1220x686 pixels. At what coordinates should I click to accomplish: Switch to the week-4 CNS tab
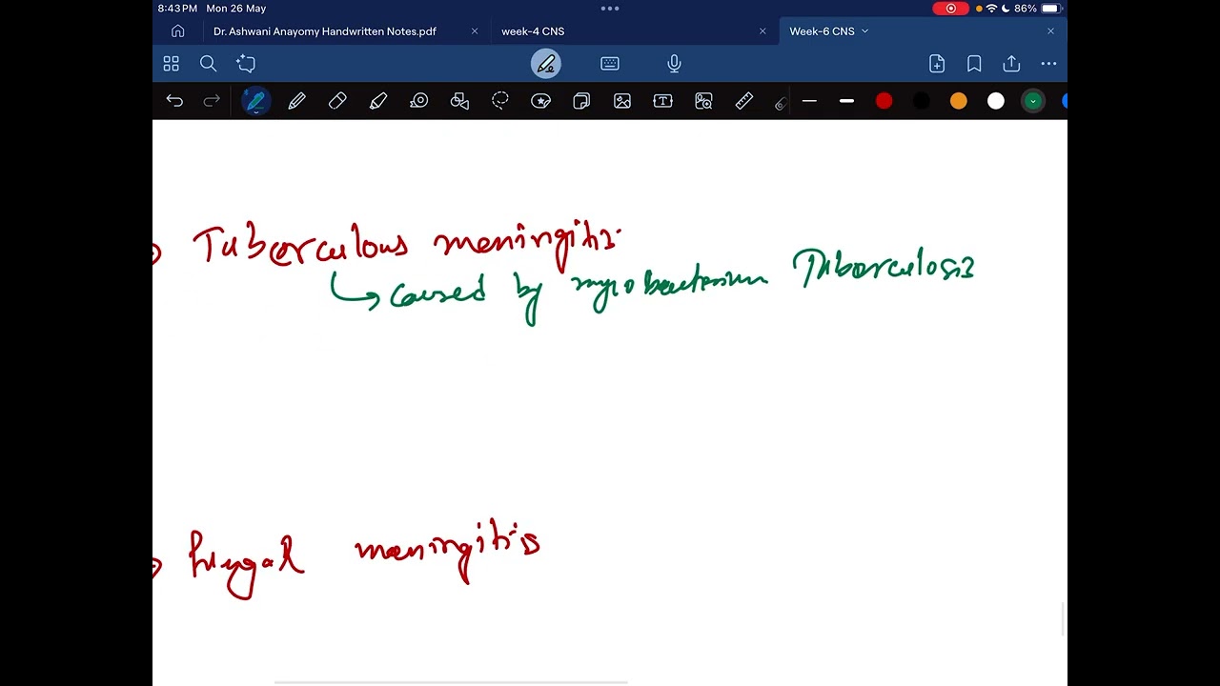533,31
